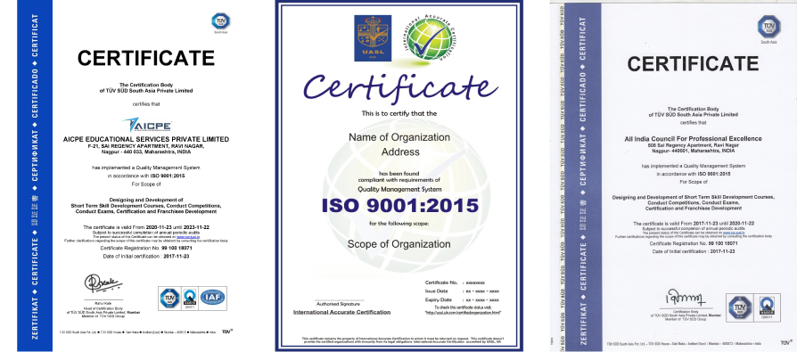The width and height of the screenshot is (797, 352).
Task: Click the 'Name of Organization' placeholder
Action: coord(399,137)
